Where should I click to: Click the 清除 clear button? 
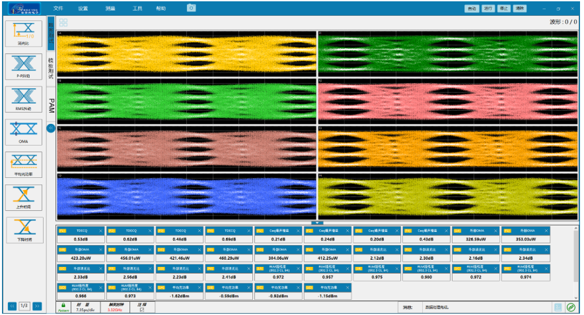[x=520, y=9]
